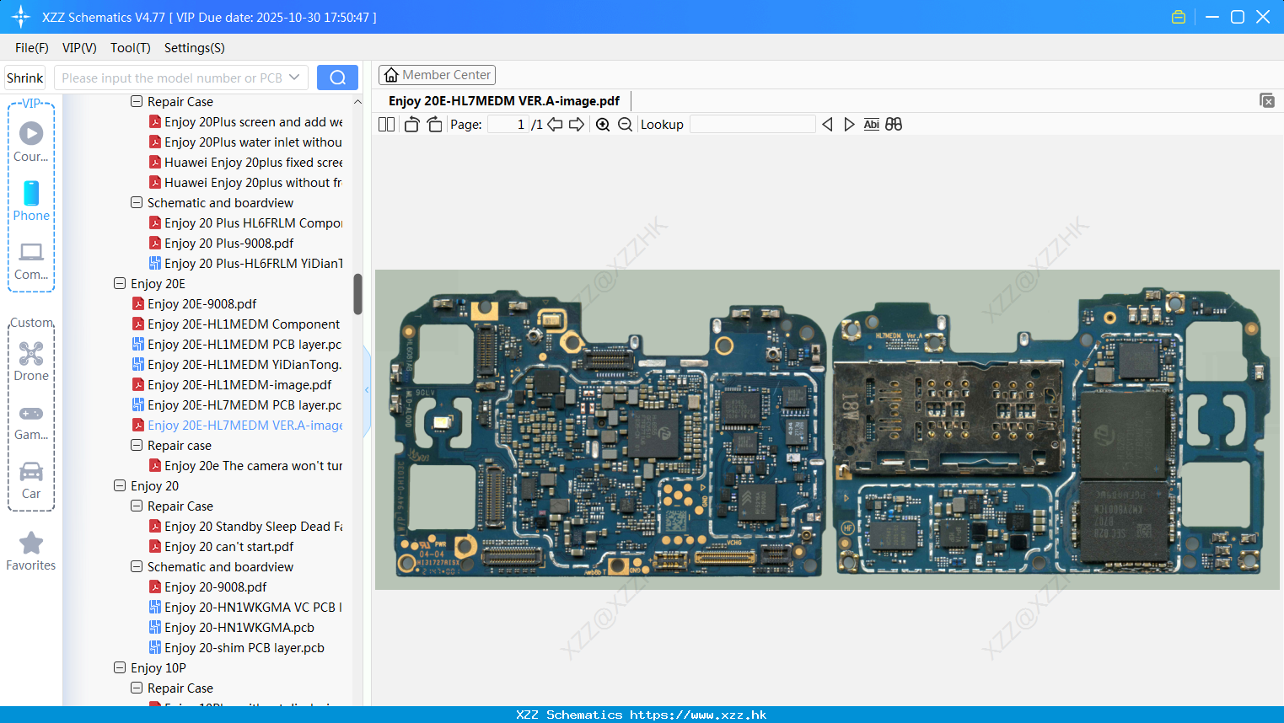Close all document tabs icon
Screen dimensions: 1284x723
(1266, 100)
